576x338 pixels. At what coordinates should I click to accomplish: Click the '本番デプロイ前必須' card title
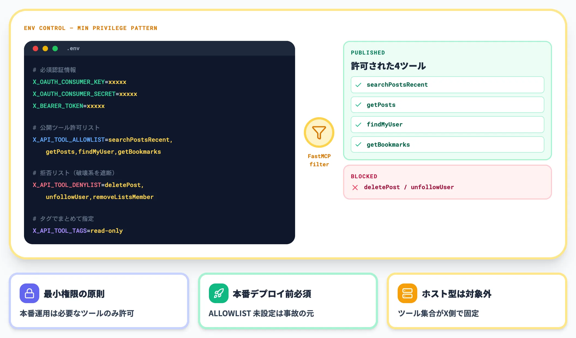pos(272,294)
